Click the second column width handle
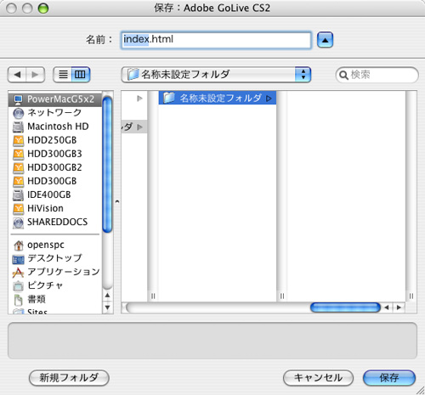 pos(282,296)
